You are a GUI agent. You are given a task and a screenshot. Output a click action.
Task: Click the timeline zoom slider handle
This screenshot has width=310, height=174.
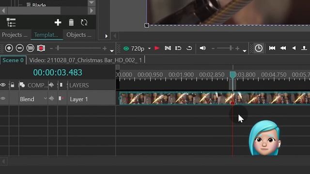58,48
